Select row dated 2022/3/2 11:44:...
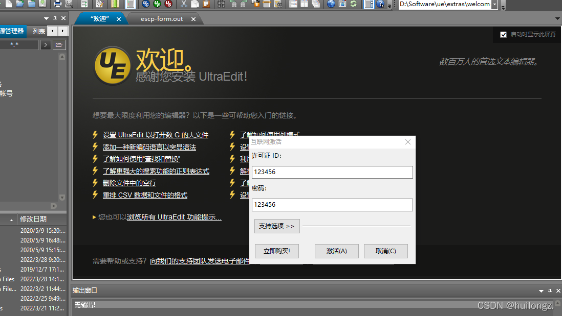 point(33,288)
